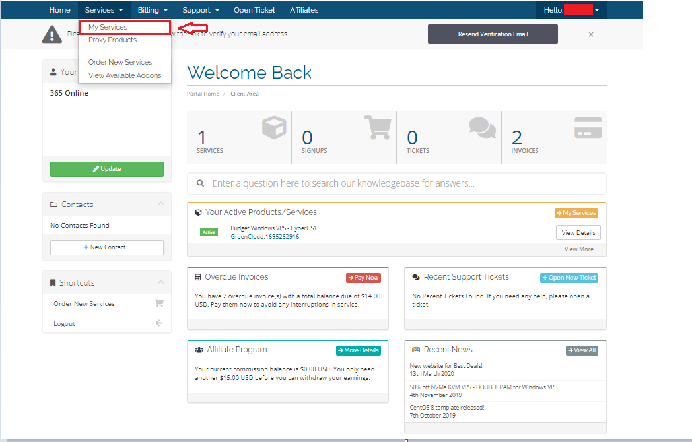This screenshot has height=442, width=692.
Task: Open the GreenCloud.1695262916 service link
Action: click(x=265, y=236)
